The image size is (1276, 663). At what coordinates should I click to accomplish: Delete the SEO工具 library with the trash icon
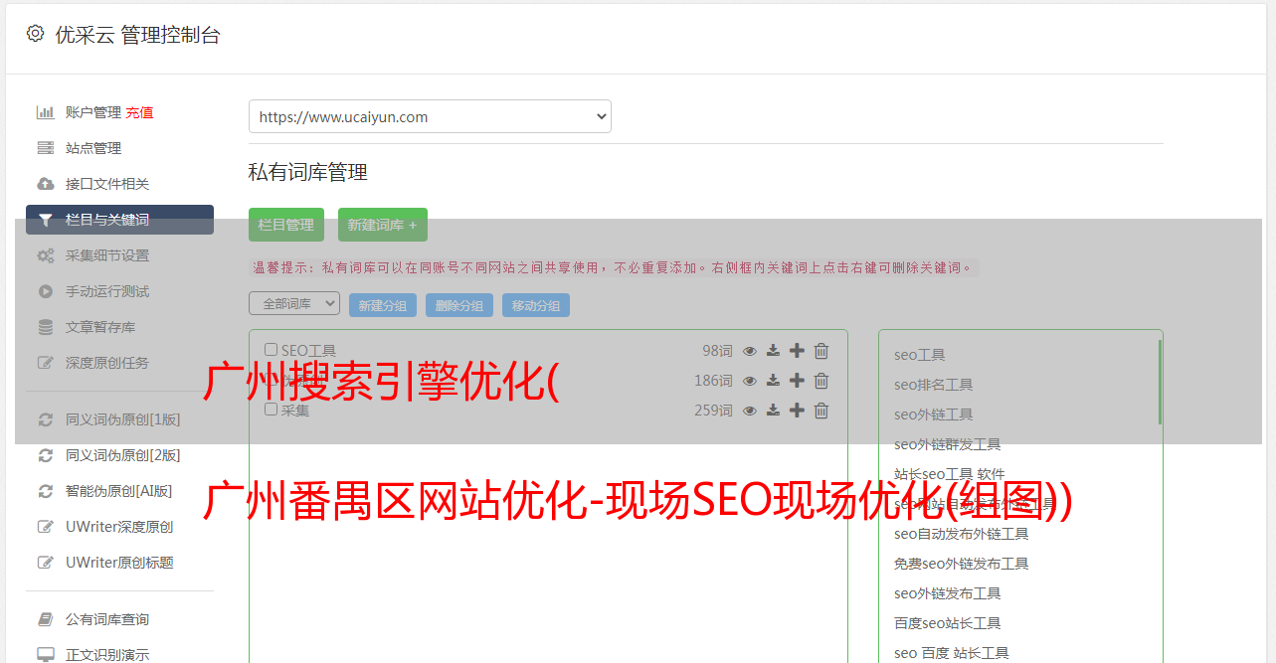[x=821, y=351]
